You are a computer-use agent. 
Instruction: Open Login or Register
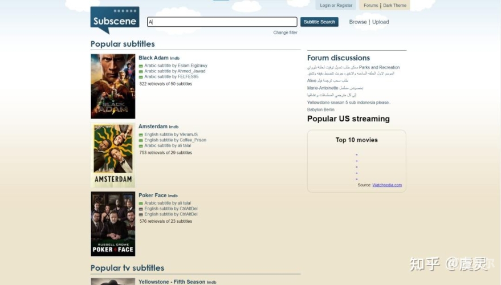(336, 6)
